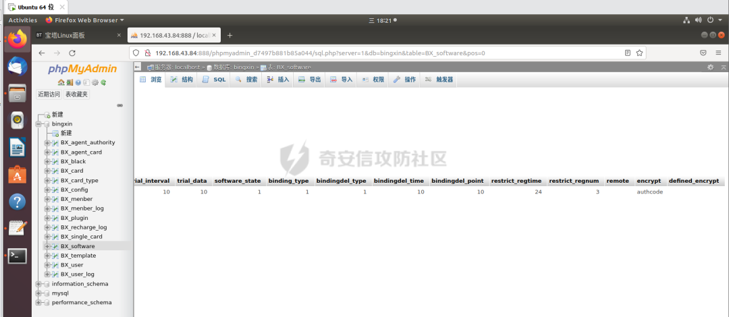The height and width of the screenshot is (317, 729).
Task: Click 表收藏夹 (Favorites) button
Action: coord(76,94)
